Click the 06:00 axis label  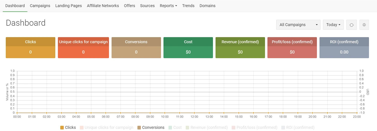tap(106, 117)
